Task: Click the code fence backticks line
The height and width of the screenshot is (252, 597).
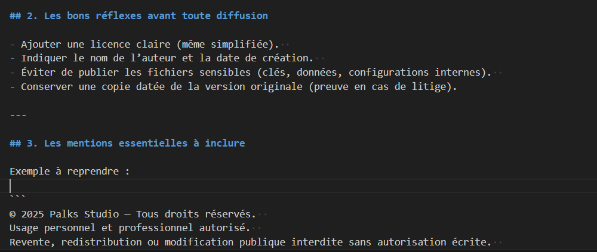Action: pyautogui.click(x=18, y=198)
